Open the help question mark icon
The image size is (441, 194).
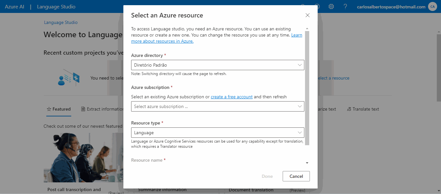(x=345, y=6)
